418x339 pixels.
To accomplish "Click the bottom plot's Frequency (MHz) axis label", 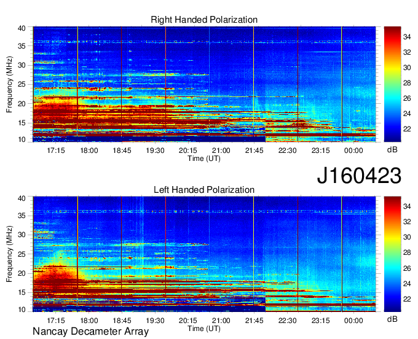I will [x=9, y=254].
